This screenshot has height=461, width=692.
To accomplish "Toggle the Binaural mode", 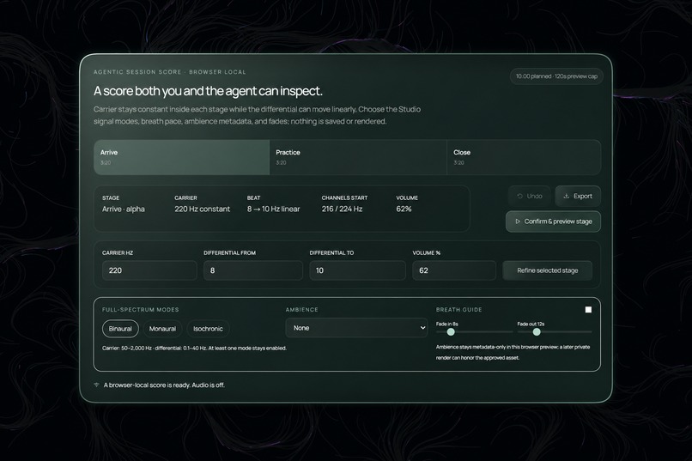I will pyautogui.click(x=120, y=329).
